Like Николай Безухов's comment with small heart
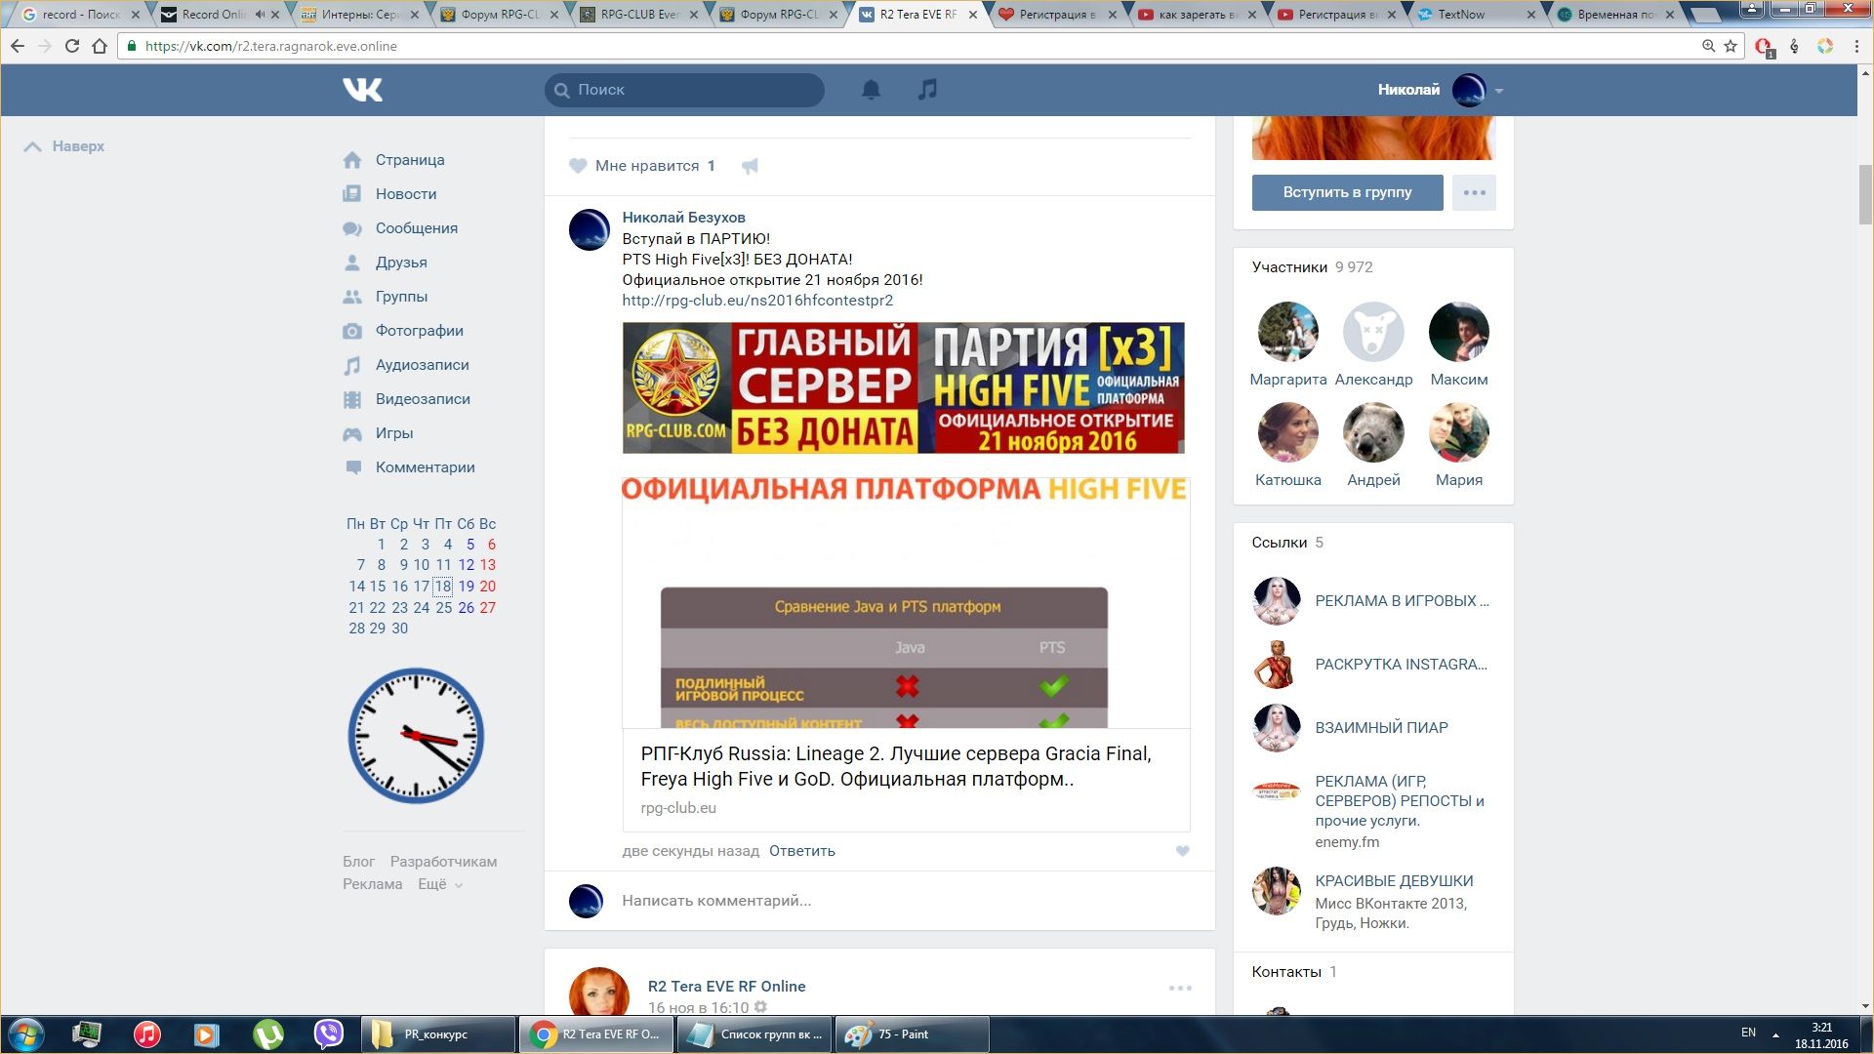Screen dimensions: 1874x1054 [x=1182, y=851]
